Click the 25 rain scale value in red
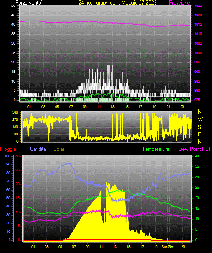This screenshot has width=212, height=253. click(18, 170)
